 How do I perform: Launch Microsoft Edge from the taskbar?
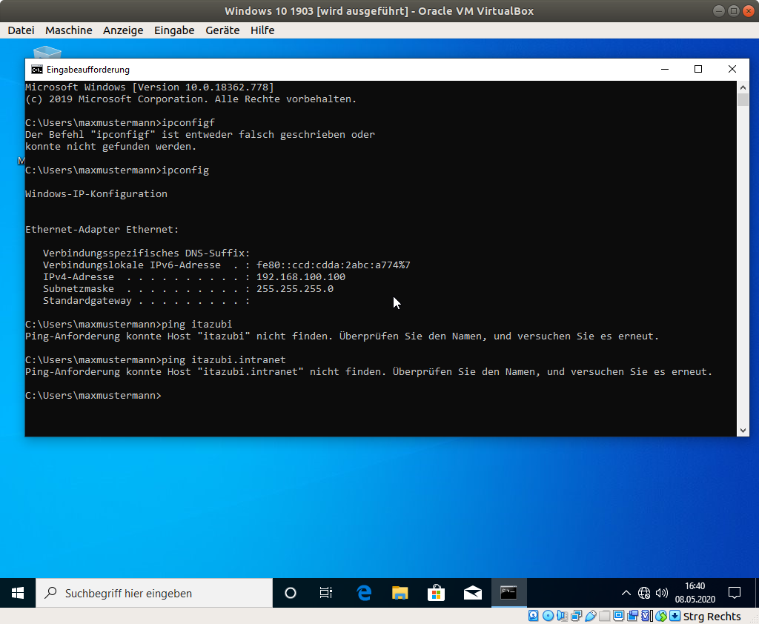tap(363, 593)
